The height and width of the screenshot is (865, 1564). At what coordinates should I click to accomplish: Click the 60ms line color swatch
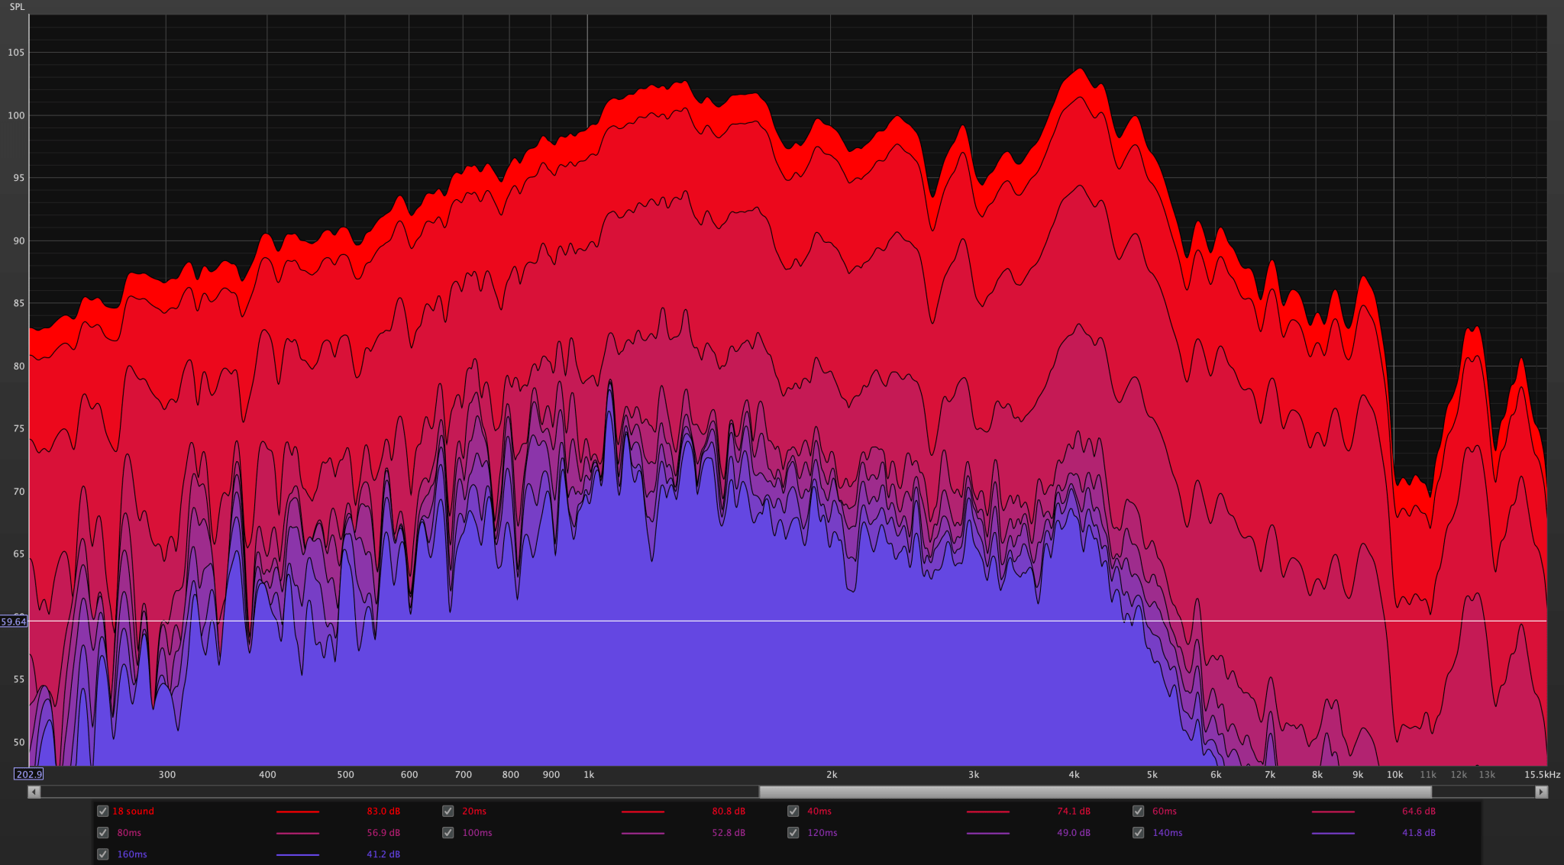pyautogui.click(x=1333, y=812)
